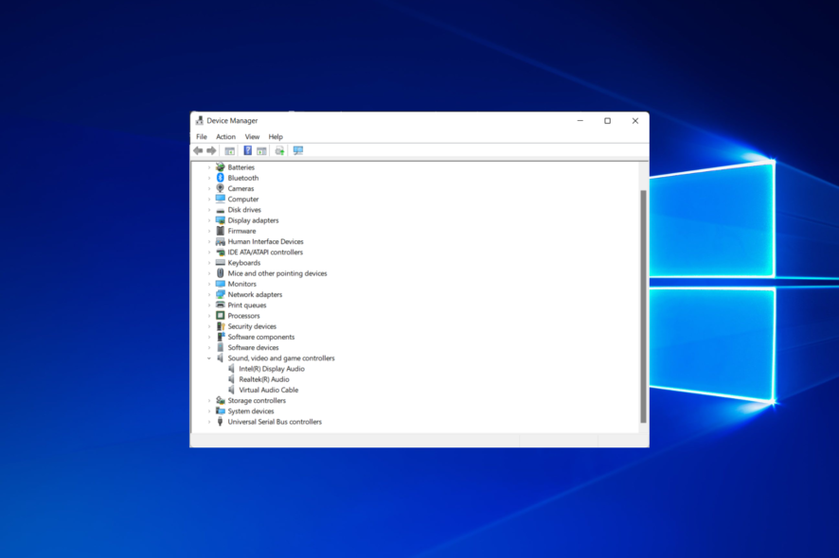Click the Scan for hardware changes icon
This screenshot has height=558, width=839.
point(298,150)
